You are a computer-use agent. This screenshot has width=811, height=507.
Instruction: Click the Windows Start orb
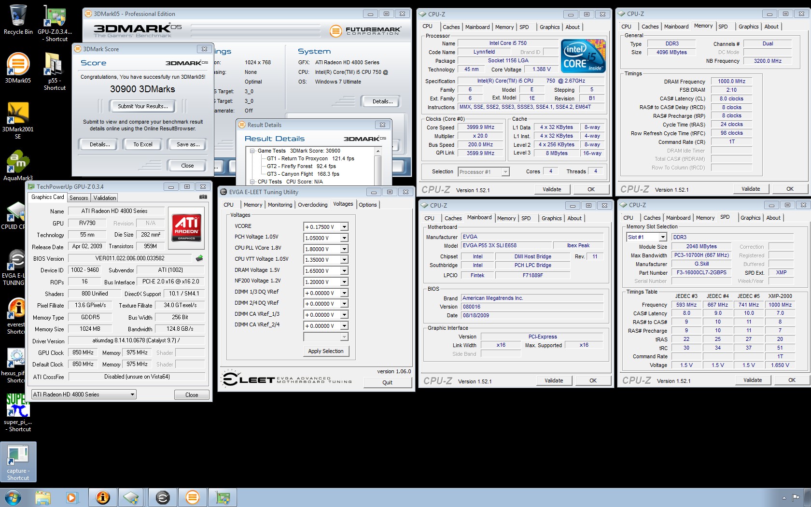point(13,497)
